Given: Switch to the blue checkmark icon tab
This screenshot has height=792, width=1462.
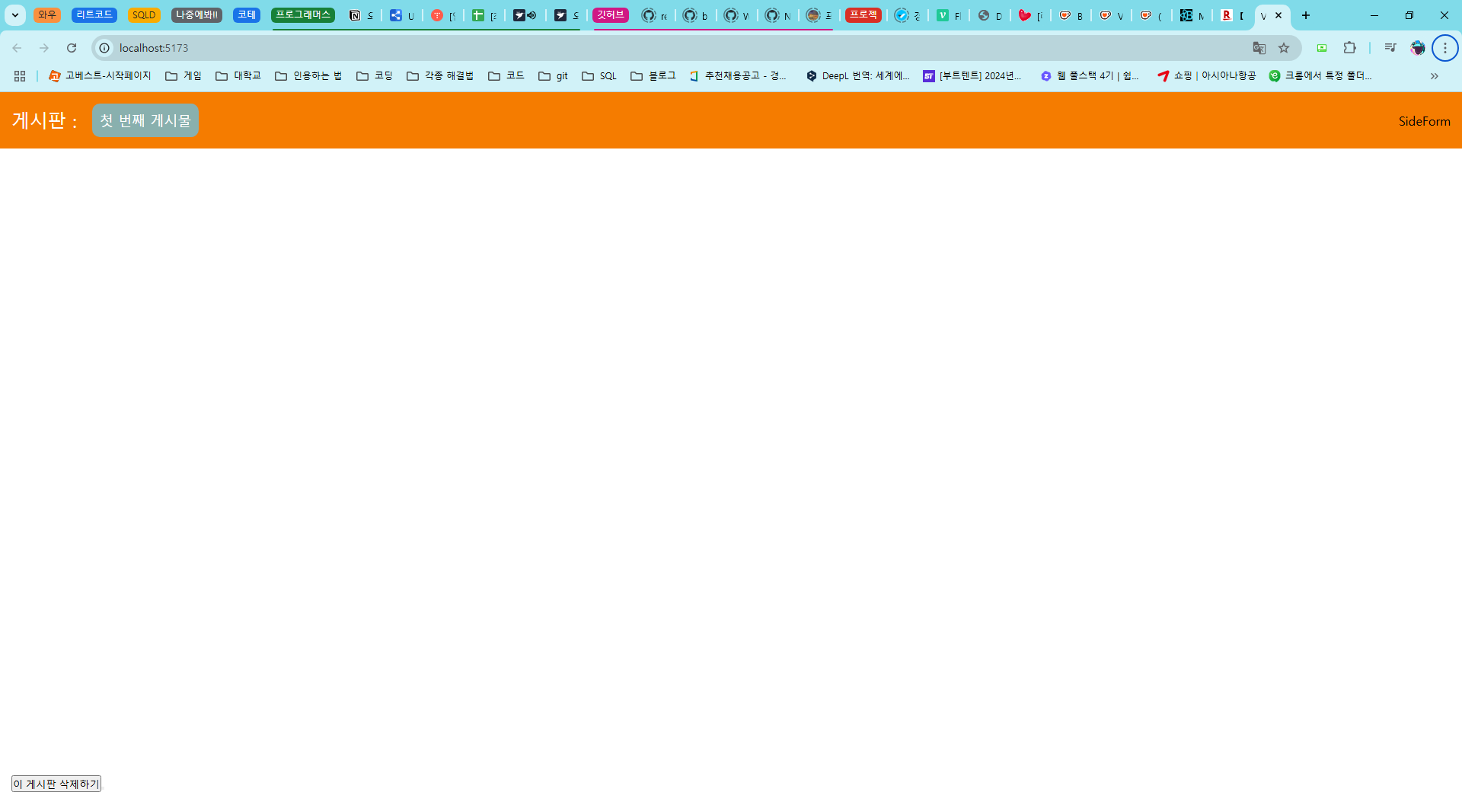Looking at the screenshot, I should pyautogui.click(x=907, y=15).
